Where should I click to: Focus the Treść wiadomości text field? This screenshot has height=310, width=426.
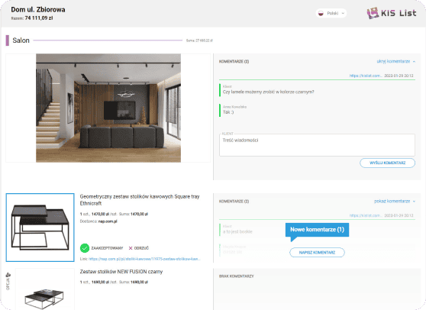click(x=317, y=145)
